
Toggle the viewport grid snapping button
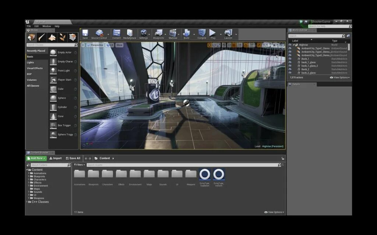234,45
